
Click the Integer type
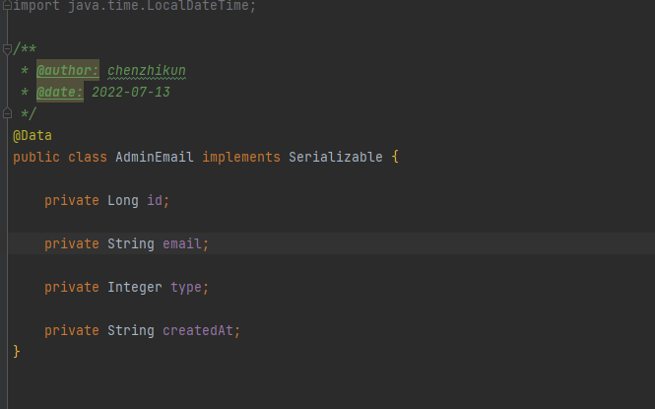135,287
